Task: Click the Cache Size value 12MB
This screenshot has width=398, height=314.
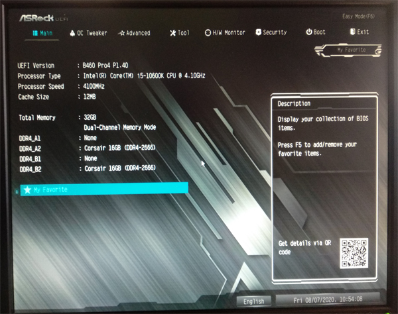Action: pyautogui.click(x=90, y=97)
